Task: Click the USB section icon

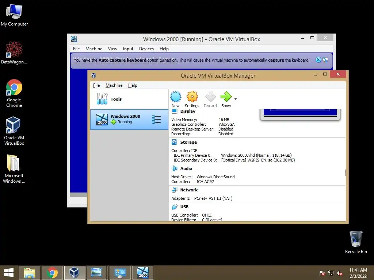Action: pyautogui.click(x=174, y=207)
